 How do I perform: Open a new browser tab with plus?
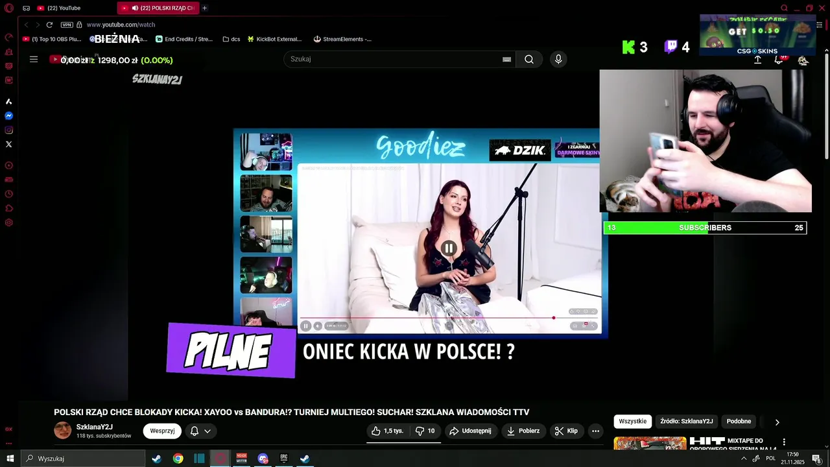[x=204, y=8]
